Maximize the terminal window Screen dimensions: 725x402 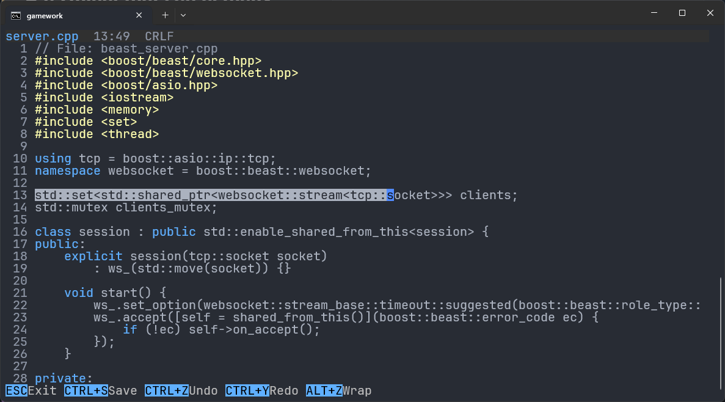pos(682,13)
